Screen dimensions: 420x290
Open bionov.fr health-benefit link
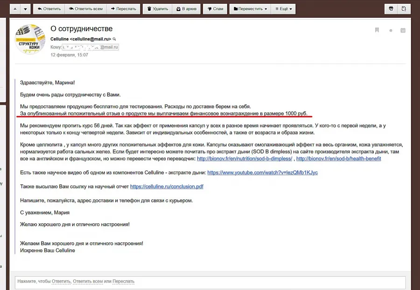339,158
